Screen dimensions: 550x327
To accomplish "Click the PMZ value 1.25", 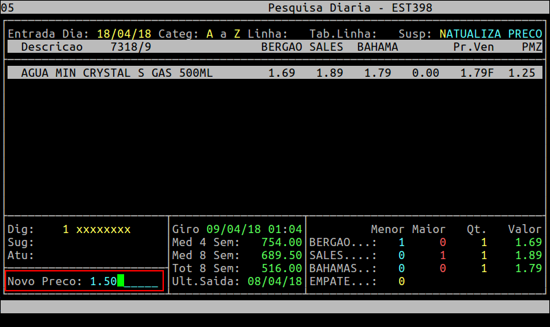I will pos(521,73).
